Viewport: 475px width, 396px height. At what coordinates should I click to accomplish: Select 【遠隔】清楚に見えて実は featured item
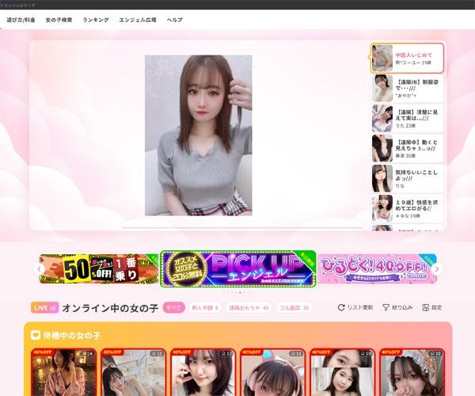pyautogui.click(x=407, y=118)
